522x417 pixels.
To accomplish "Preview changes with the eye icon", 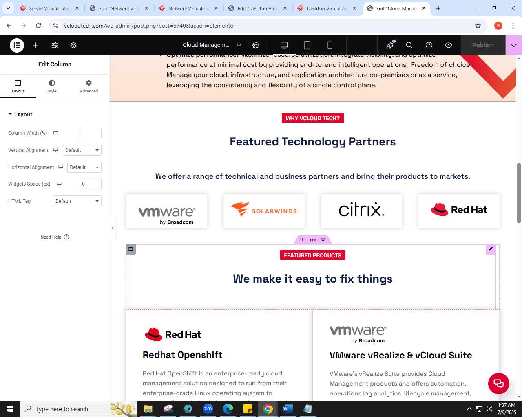I will tap(449, 45).
